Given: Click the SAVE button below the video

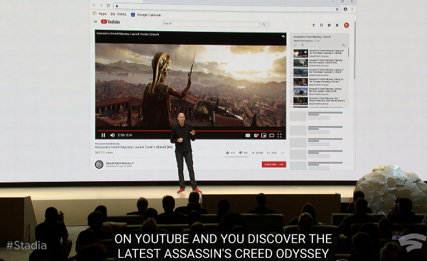Looking at the screenshot, I should tap(271, 153).
